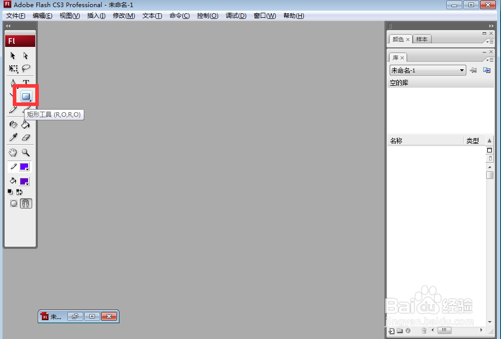Select the 库 library tab
Image resolution: width=501 pixels, height=339 pixels.
tap(396, 58)
